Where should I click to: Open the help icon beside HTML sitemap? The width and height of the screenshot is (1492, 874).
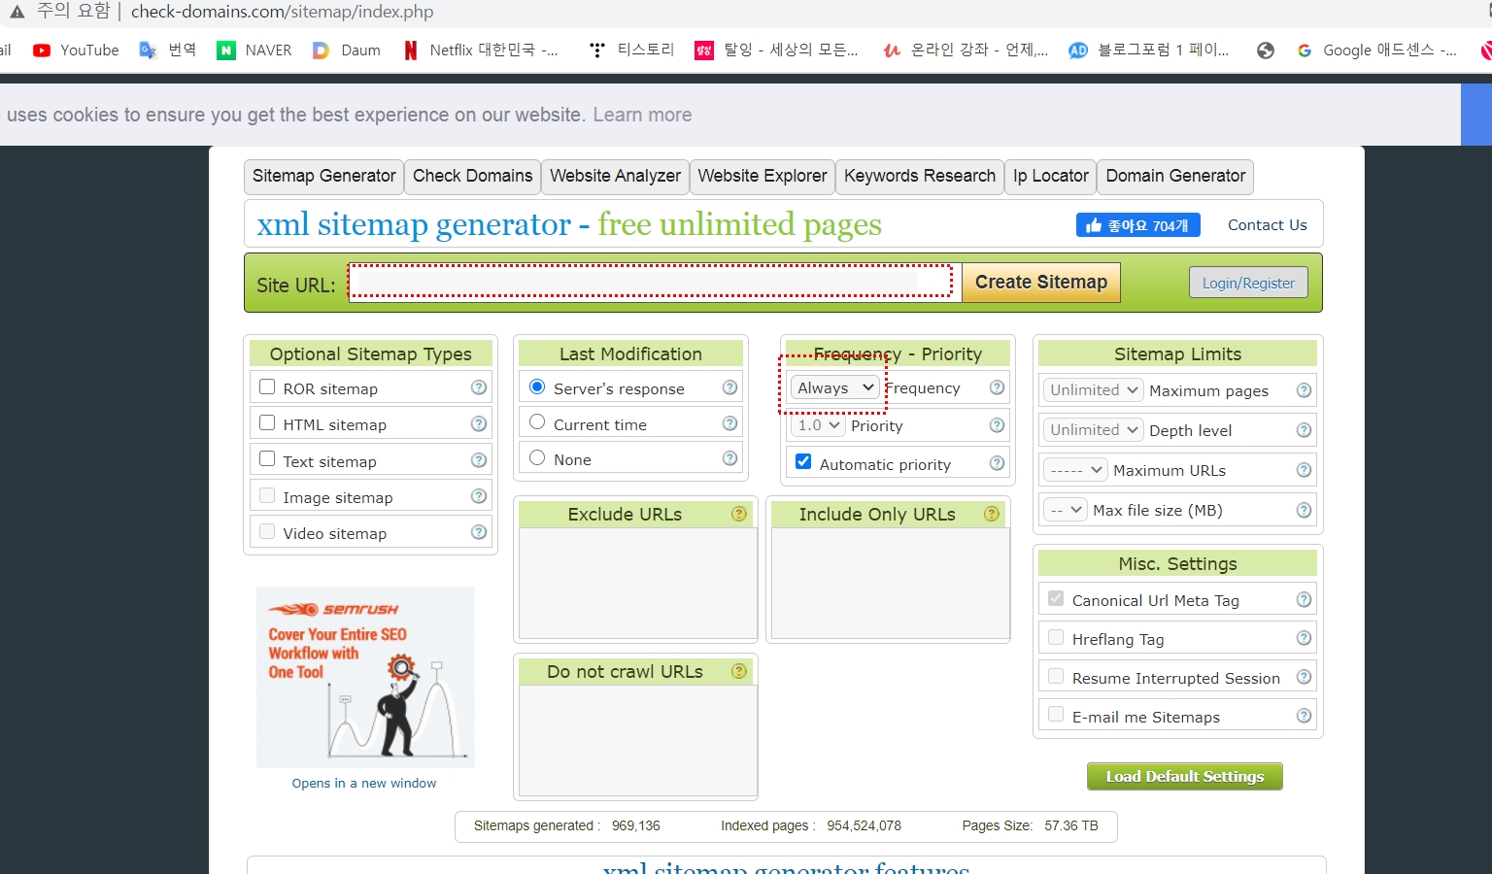[x=479, y=423]
